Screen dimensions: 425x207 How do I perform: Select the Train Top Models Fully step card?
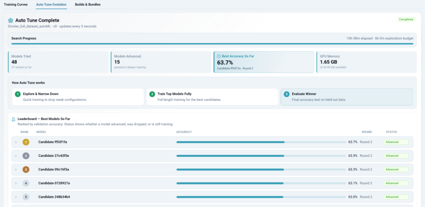pyautogui.click(x=212, y=97)
